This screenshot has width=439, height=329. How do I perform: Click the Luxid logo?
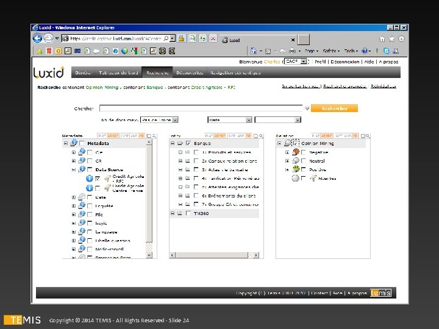coord(49,73)
